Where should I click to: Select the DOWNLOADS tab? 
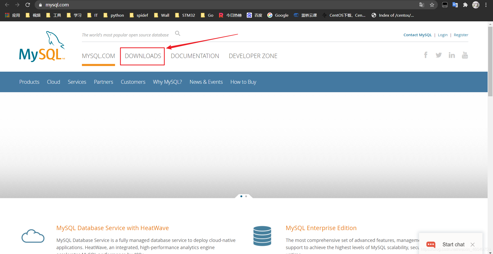click(143, 56)
